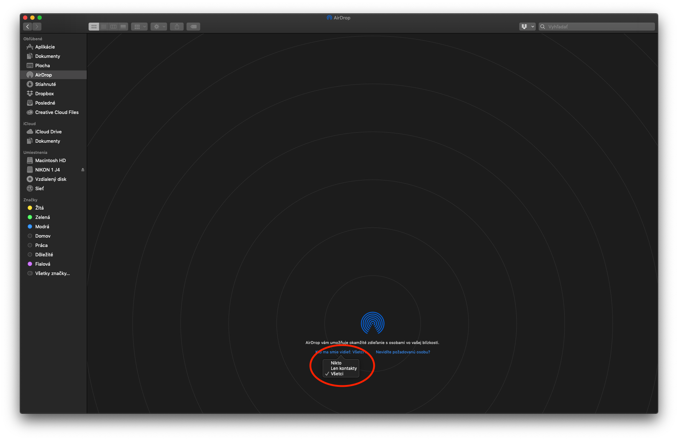Select the Zelená tag
678x440 pixels.
53,217
